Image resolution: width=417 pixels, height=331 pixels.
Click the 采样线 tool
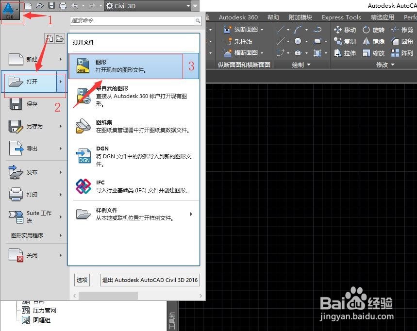[238, 41]
